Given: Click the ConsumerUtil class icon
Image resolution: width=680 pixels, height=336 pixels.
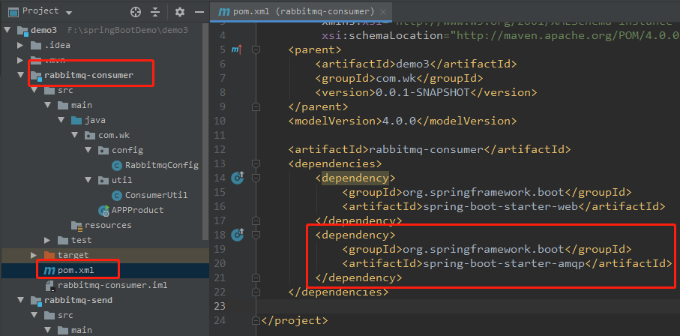Looking at the screenshot, I should (117, 195).
